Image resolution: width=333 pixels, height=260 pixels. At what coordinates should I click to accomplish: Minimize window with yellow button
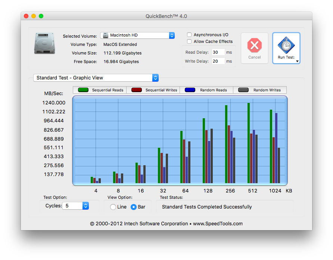[x=34, y=16]
